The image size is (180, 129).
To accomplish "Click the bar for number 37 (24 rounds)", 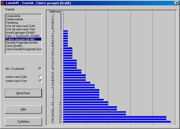I will (x=117, y=122).
